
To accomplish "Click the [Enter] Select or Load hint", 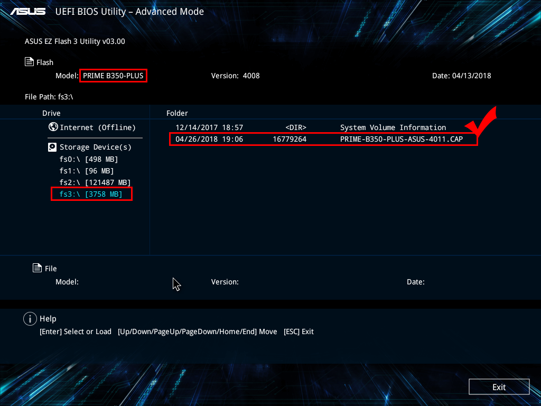I will click(76, 331).
